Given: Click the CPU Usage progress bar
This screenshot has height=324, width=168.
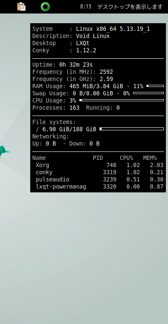Looking at the screenshot, I should coord(121,100).
